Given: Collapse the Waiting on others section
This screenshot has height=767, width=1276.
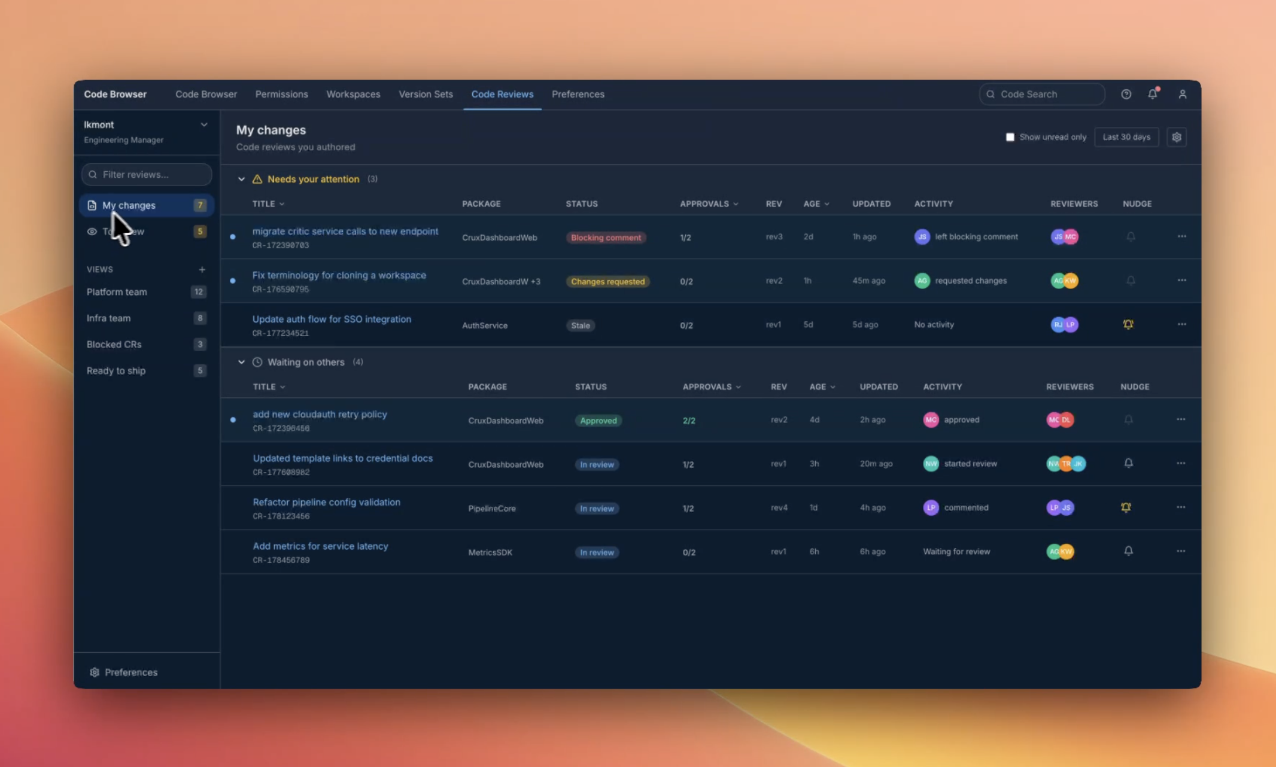Looking at the screenshot, I should click(x=242, y=362).
